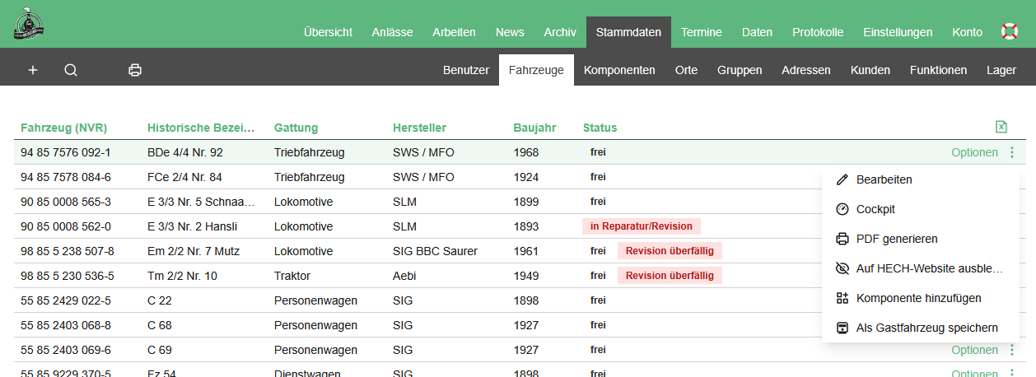
Task: Click printer icon next to PDF generieren
Action: 842,239
